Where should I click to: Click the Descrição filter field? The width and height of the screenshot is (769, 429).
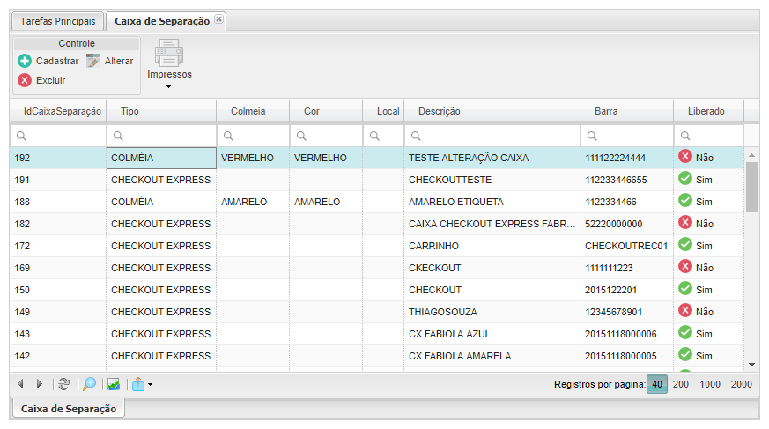coord(492,136)
